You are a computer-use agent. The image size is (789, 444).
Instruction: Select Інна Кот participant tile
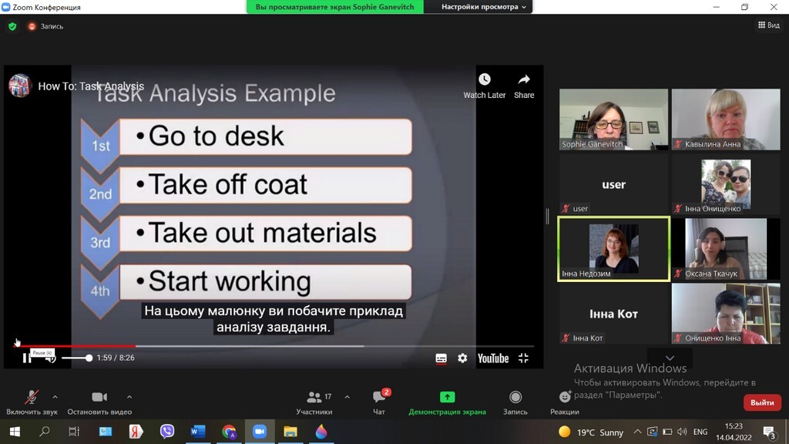click(613, 314)
